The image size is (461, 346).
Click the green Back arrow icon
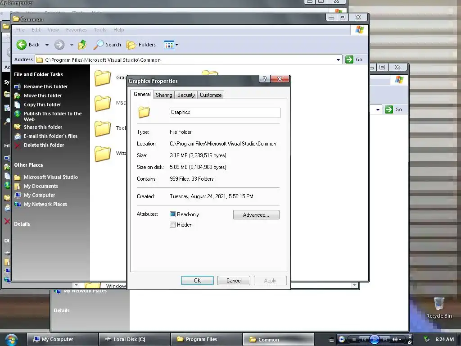[22, 45]
